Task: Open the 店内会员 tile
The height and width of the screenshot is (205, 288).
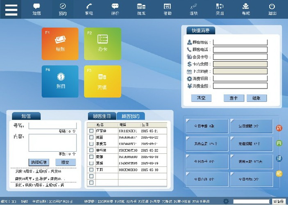Action: [207, 144]
